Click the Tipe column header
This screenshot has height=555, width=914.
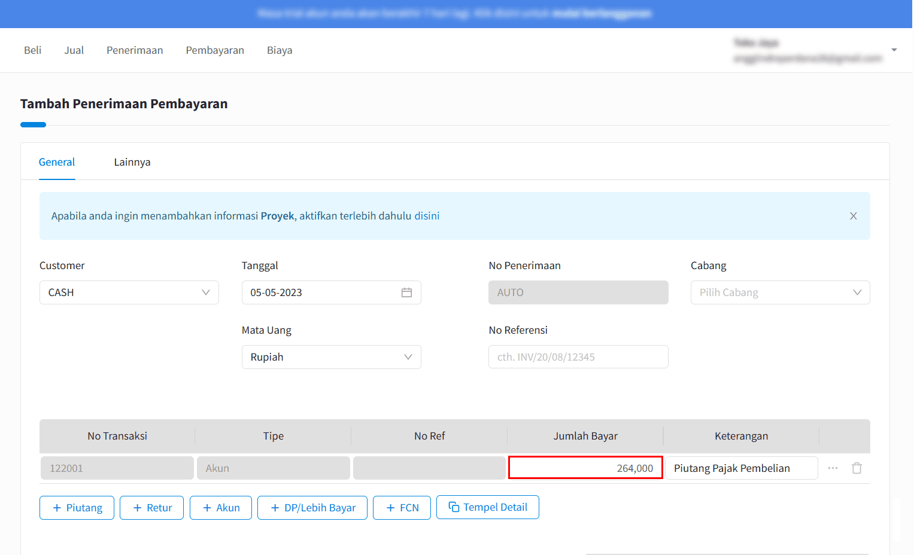coord(274,436)
